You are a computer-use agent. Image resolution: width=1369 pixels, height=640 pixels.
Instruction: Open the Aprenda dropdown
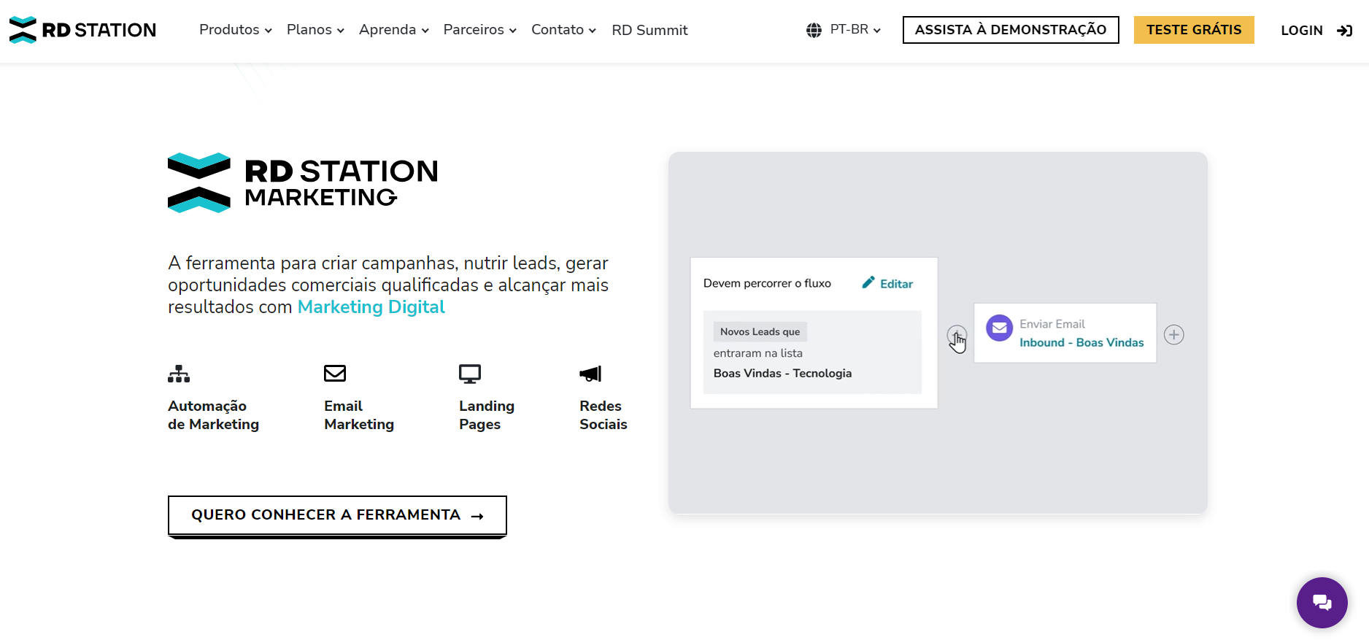coord(394,30)
